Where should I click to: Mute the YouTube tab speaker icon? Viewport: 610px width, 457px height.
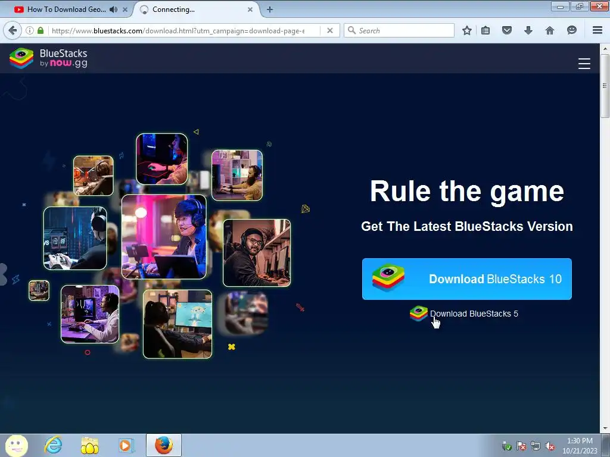[113, 10]
